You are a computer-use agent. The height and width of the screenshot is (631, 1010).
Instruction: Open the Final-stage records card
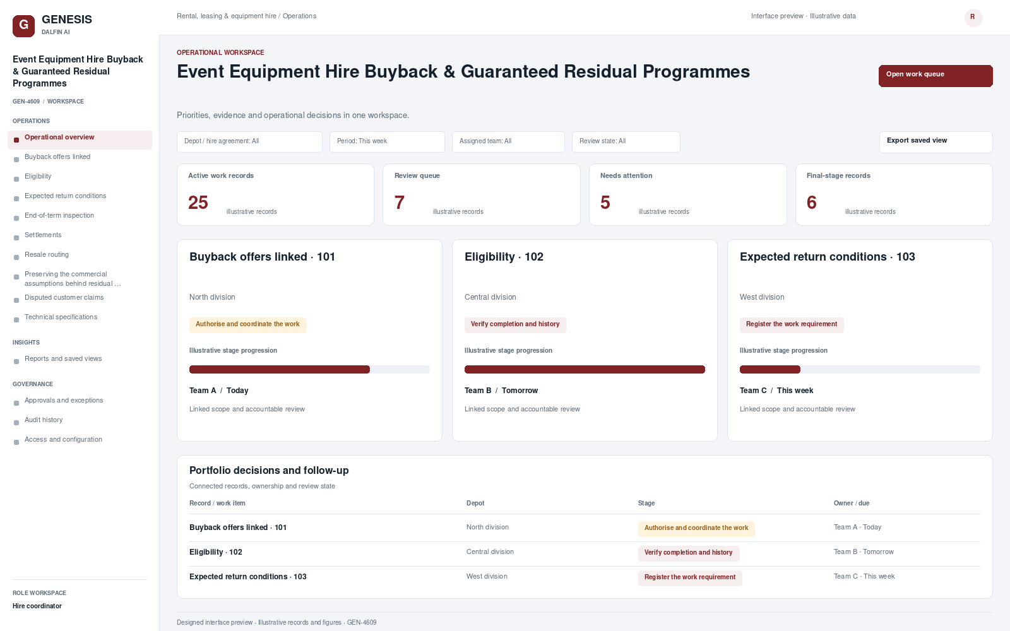coord(894,194)
